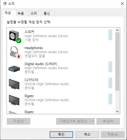The image size is (127, 140).
Task: Click the device list scrollbar thumb
Action: [x=117, y=62]
